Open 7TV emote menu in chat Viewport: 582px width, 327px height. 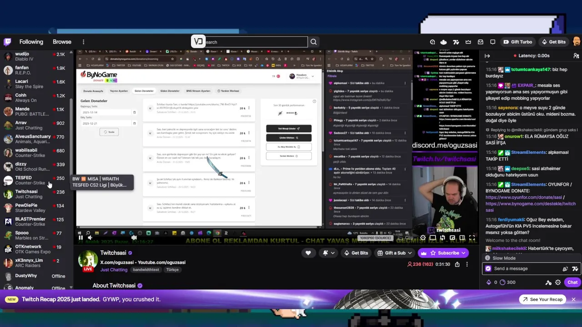(575, 269)
